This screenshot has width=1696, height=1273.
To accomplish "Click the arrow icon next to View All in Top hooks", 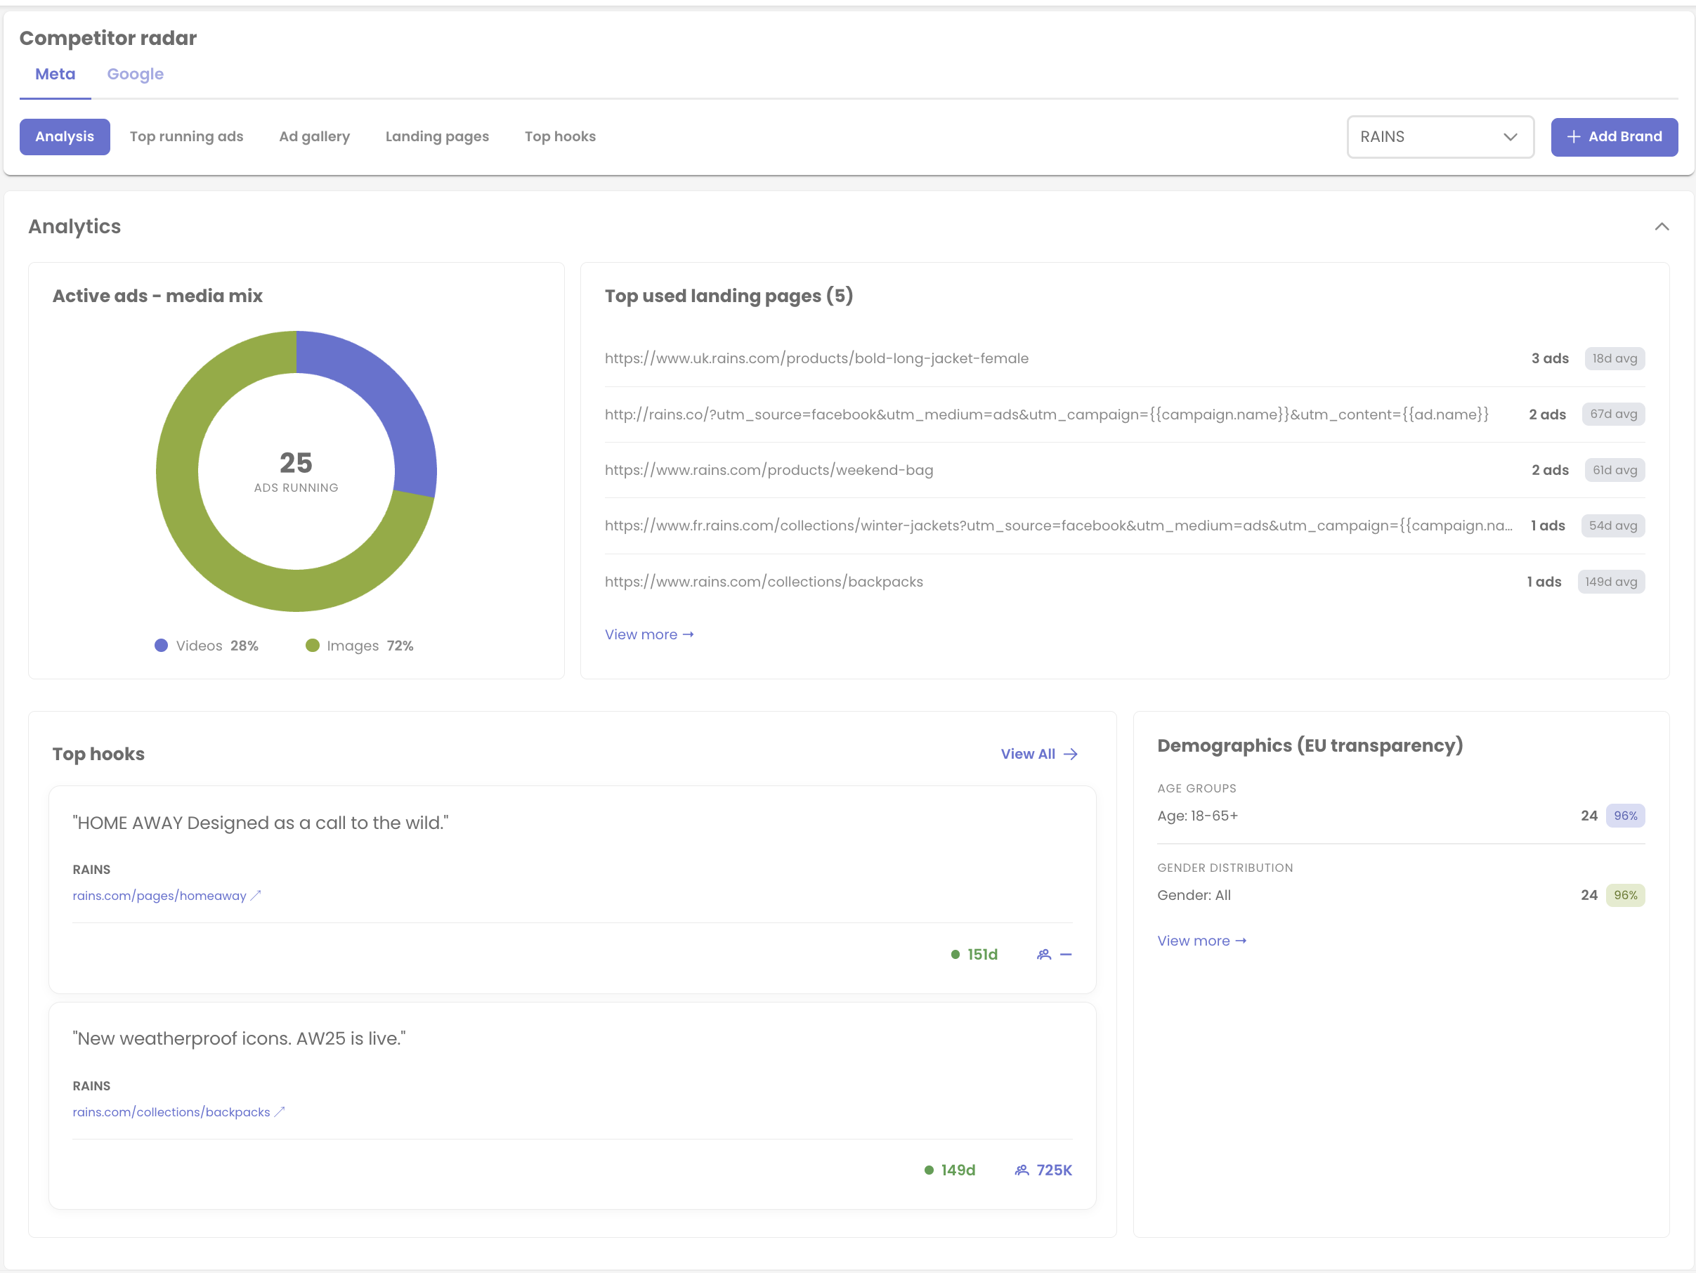I will point(1070,754).
